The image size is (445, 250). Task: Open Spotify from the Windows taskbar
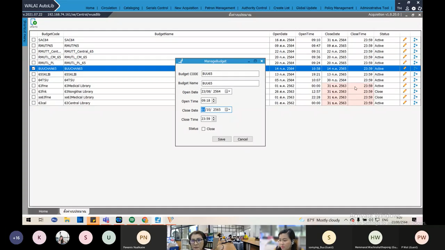coord(132,220)
